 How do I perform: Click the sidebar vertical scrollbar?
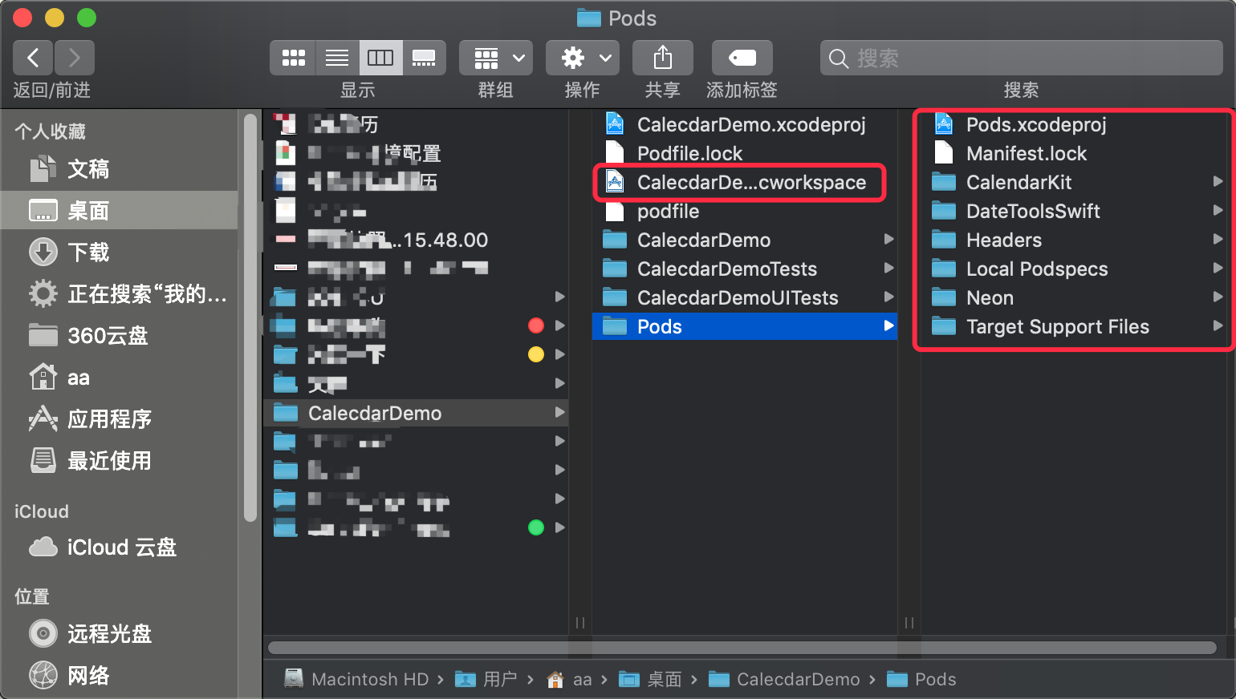(250, 318)
